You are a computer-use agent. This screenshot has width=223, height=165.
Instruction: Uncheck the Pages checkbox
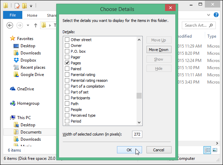point(67,63)
